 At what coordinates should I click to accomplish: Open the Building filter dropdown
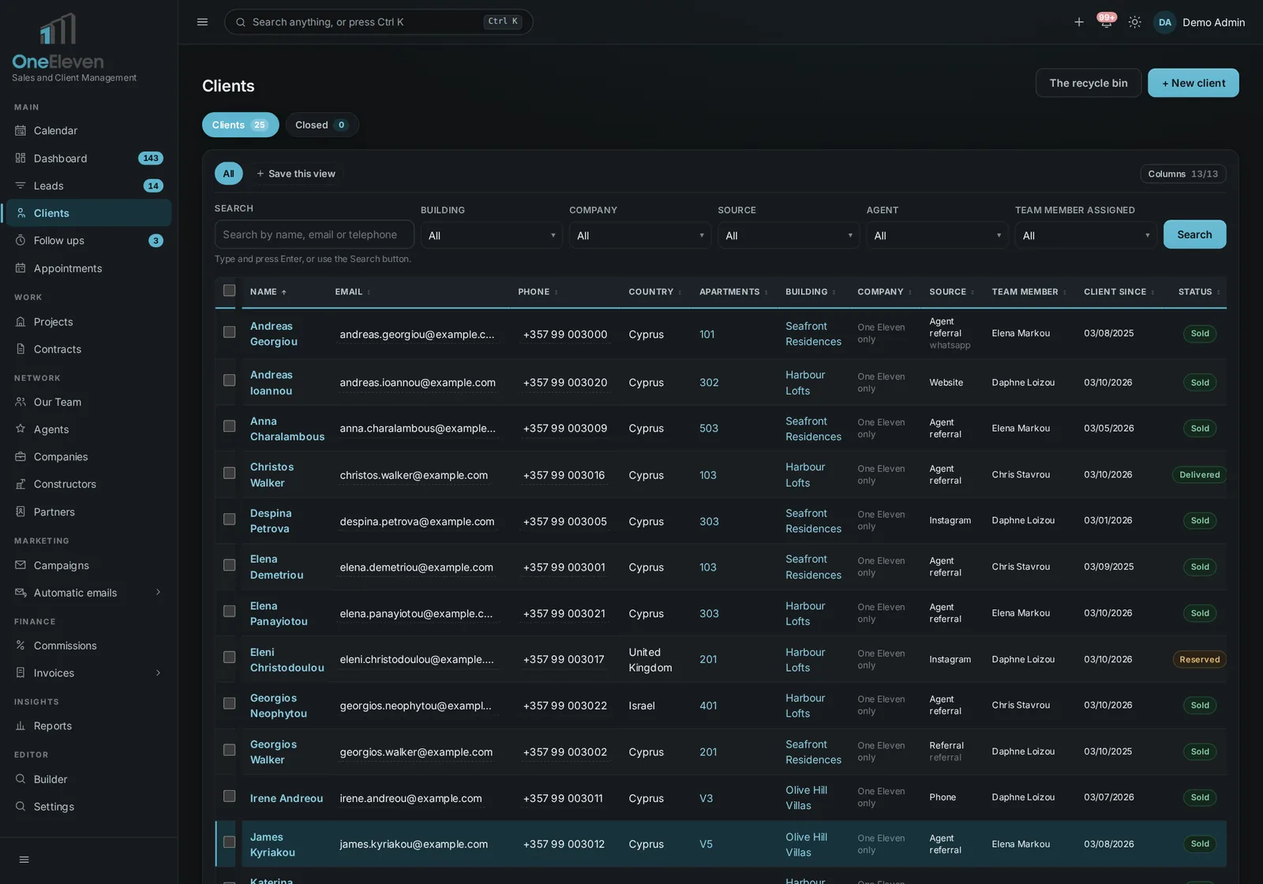(491, 235)
